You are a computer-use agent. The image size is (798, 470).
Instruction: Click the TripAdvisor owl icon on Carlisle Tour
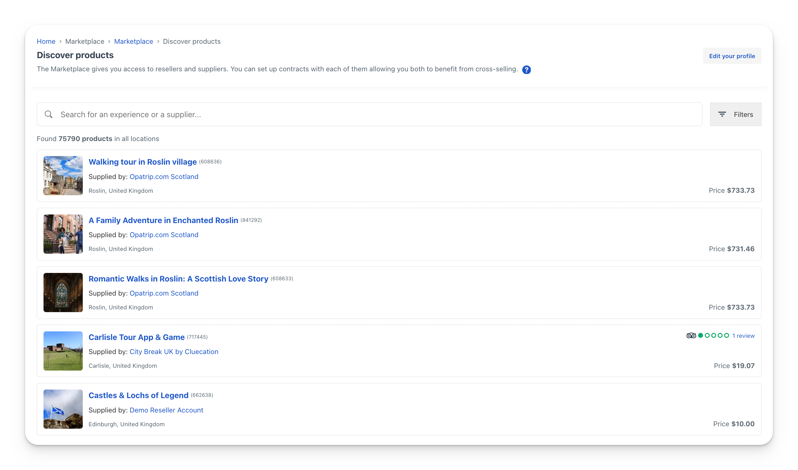click(691, 336)
